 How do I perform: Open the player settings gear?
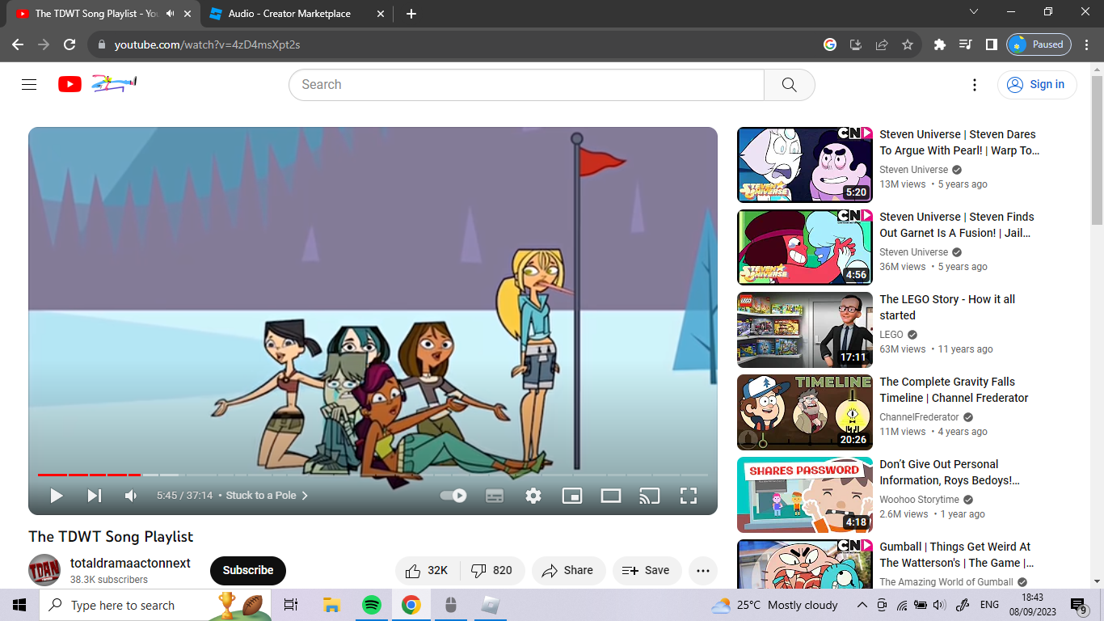533,496
